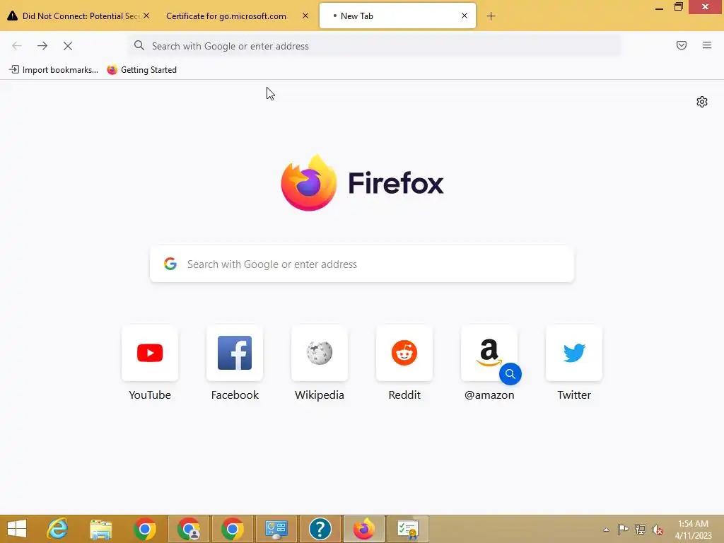The height and width of the screenshot is (543, 724).
Task: Open a new tab with the plus button
Action: 491,16
